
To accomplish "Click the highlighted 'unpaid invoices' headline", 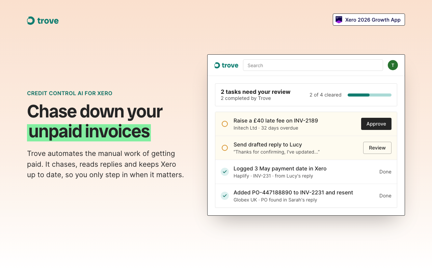I will click(x=89, y=132).
